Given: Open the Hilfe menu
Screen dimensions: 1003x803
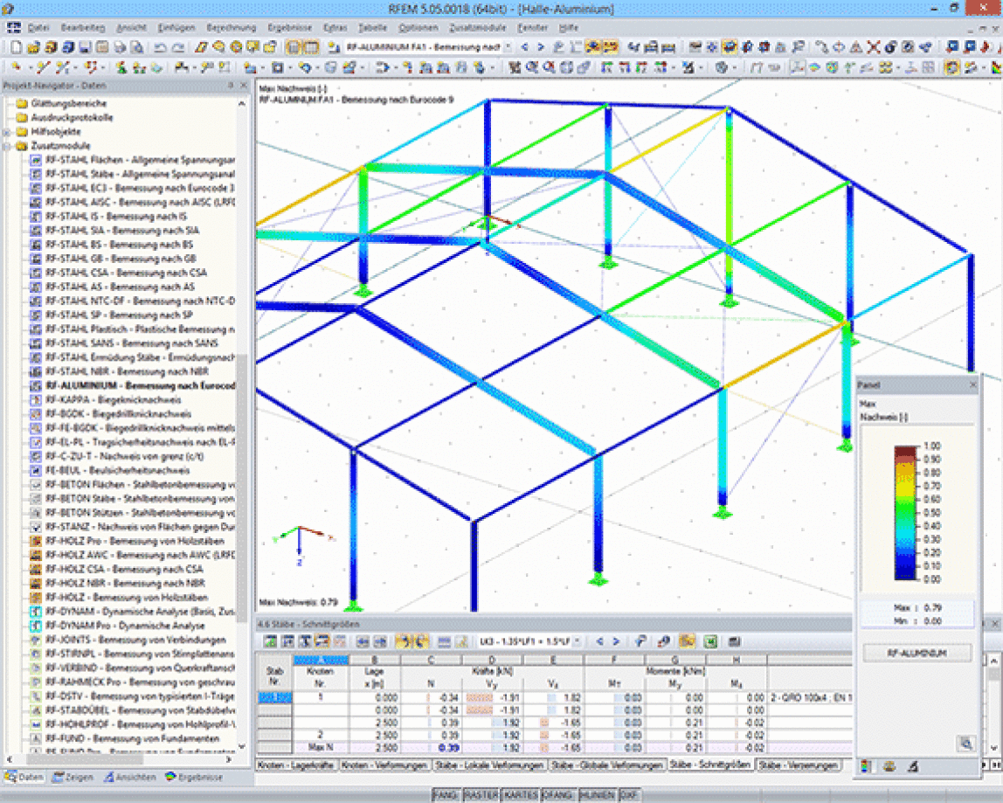Looking at the screenshot, I should click(568, 28).
